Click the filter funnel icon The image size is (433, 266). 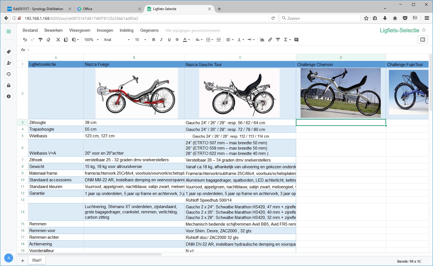(278, 40)
